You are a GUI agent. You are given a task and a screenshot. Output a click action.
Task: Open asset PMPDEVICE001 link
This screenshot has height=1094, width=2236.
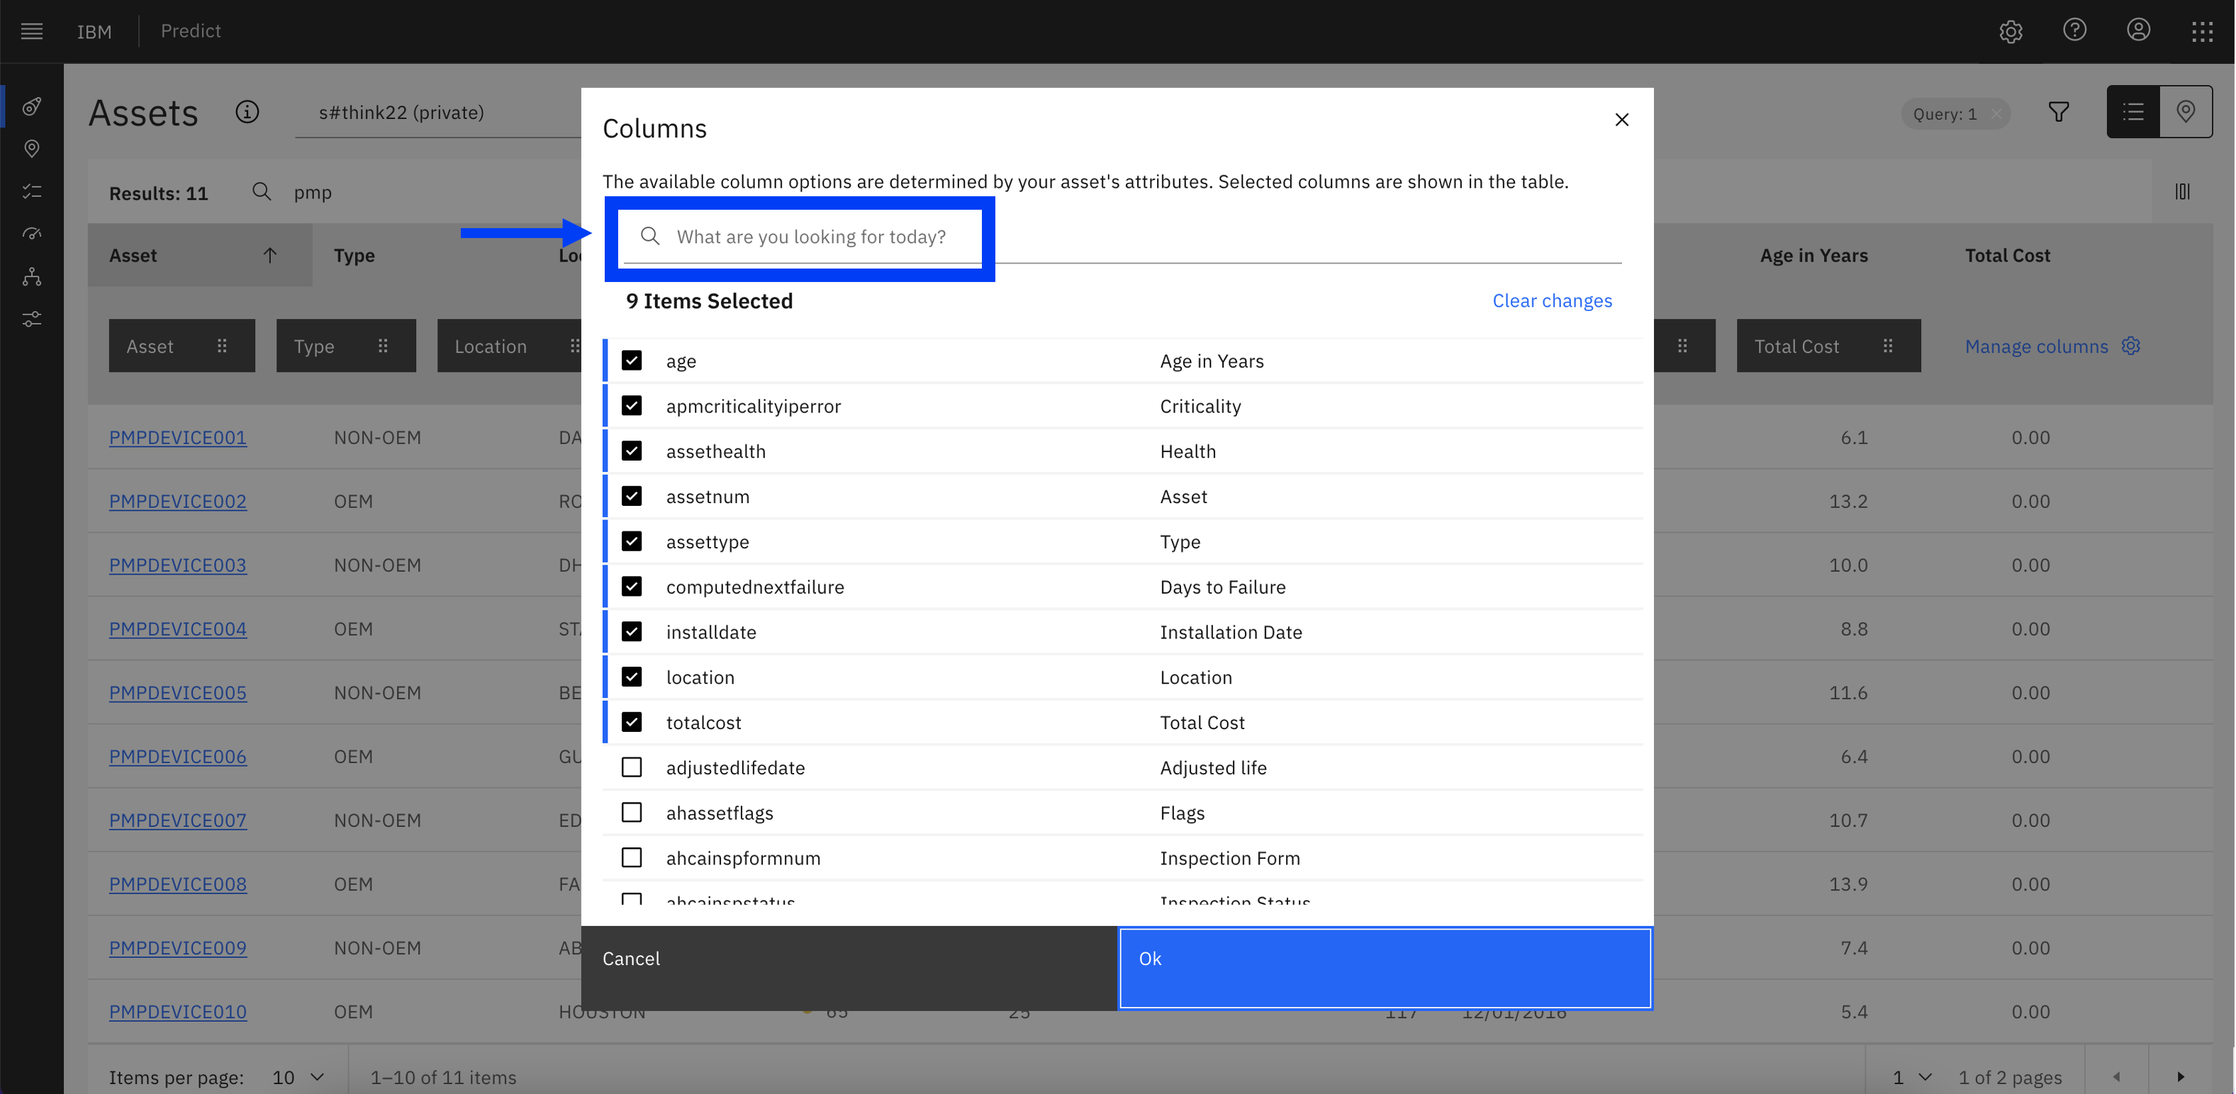click(x=178, y=437)
